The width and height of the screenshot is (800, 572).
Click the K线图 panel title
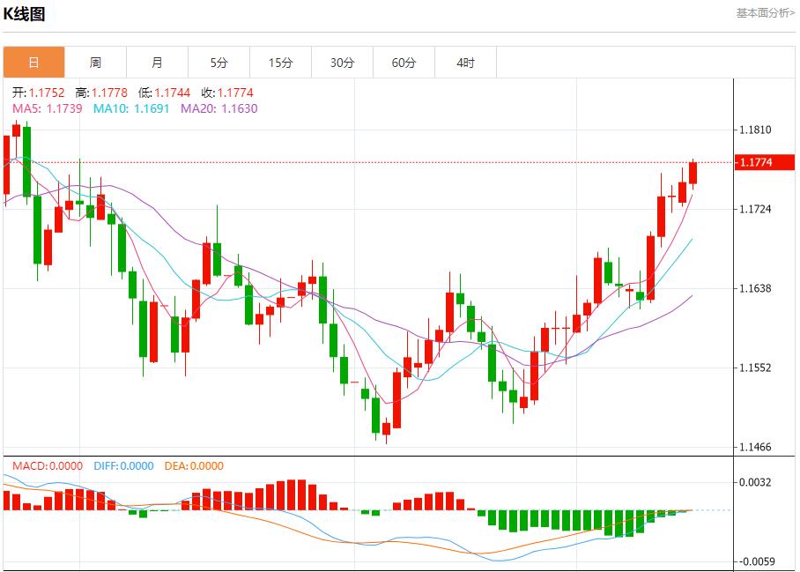coord(25,14)
